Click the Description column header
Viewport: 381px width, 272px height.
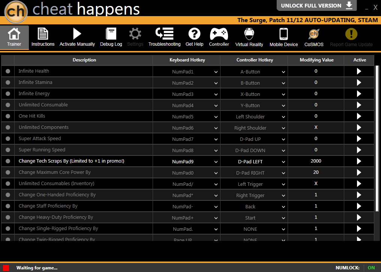[84, 60]
